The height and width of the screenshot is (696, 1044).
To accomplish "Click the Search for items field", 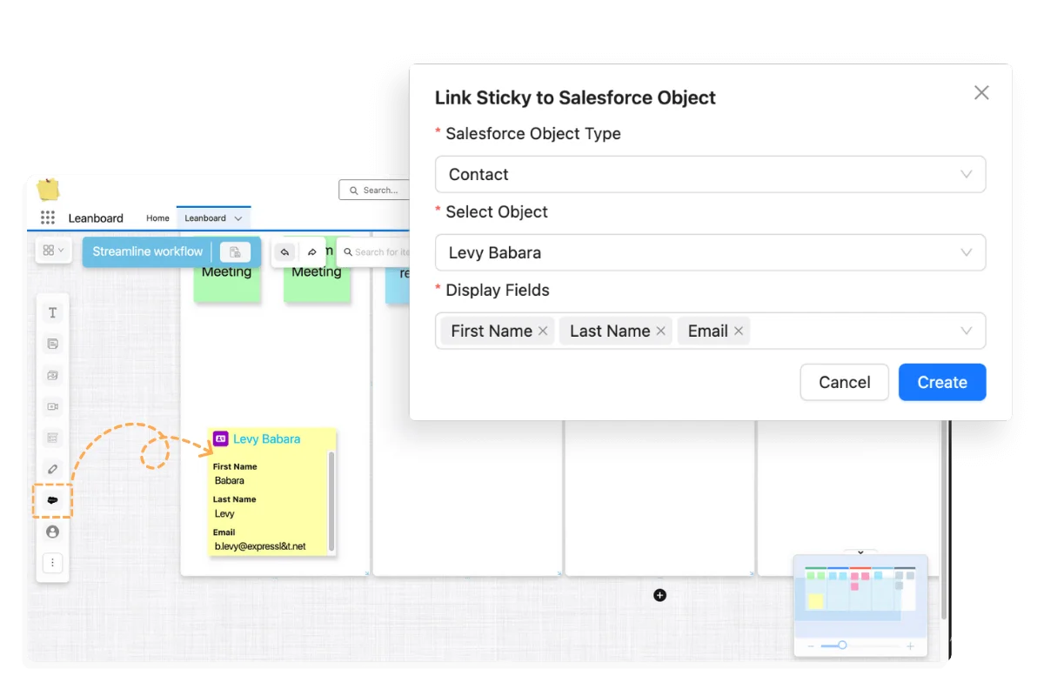I will (x=374, y=252).
